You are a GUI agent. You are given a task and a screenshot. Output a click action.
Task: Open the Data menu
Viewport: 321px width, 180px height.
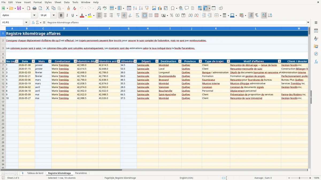67,2
